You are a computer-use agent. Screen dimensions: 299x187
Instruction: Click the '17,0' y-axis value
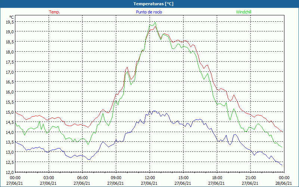(10, 73)
